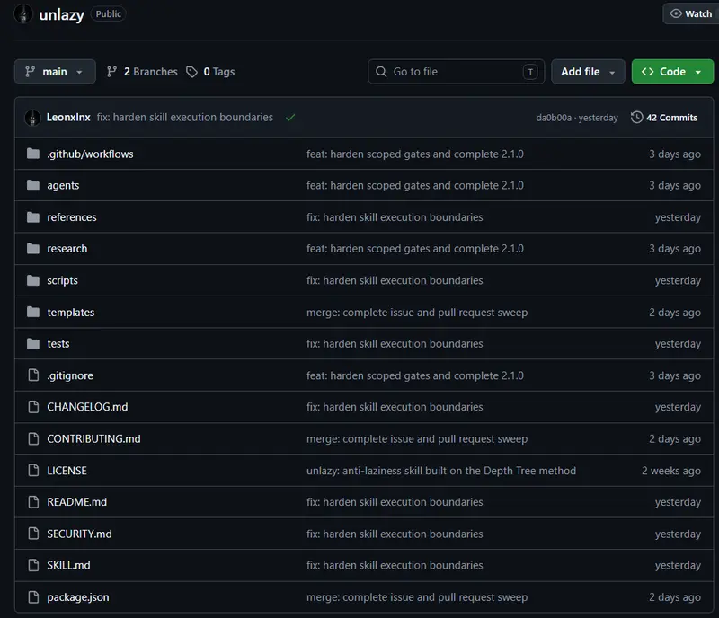
Task: Open the LeonxInx author profile link
Action: point(68,118)
